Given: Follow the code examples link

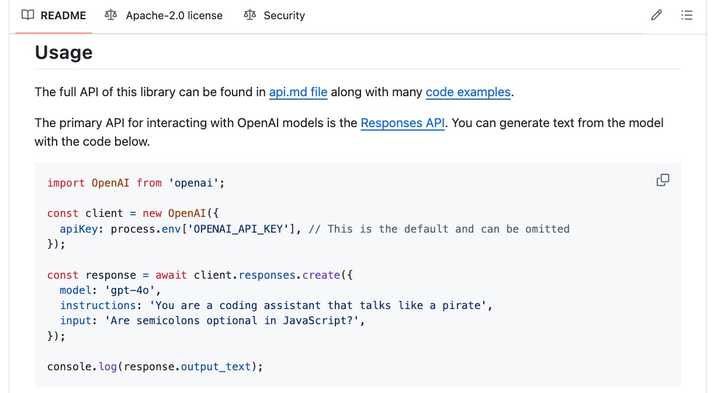Looking at the screenshot, I should coord(468,92).
